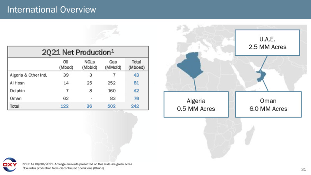
Task: Click the footnote about excluded Ghana production
Action: point(63,168)
